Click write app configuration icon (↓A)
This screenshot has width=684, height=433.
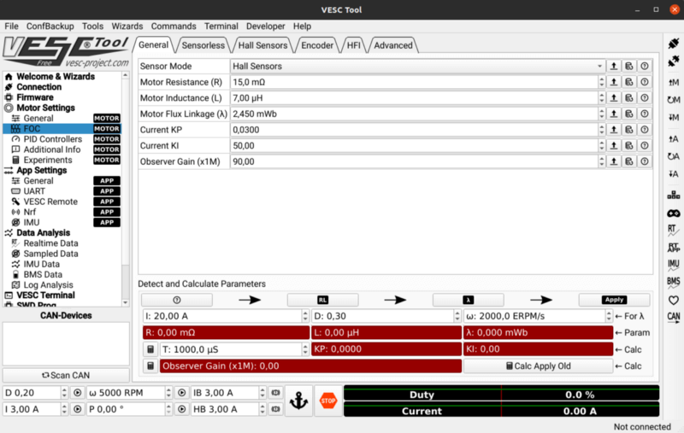click(x=673, y=174)
